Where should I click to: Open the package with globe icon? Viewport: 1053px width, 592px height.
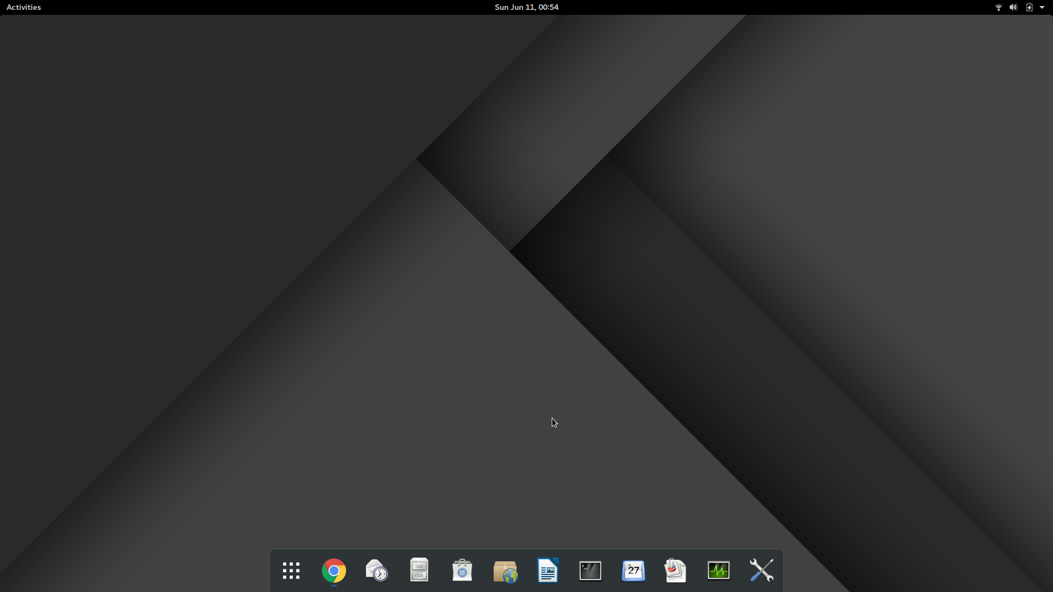[x=505, y=571]
